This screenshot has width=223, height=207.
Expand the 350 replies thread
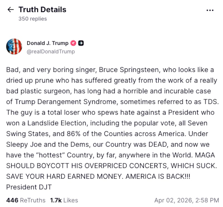32,19
